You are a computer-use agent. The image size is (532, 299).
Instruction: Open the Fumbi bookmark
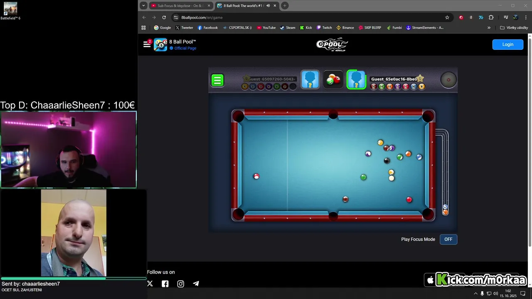(x=394, y=28)
